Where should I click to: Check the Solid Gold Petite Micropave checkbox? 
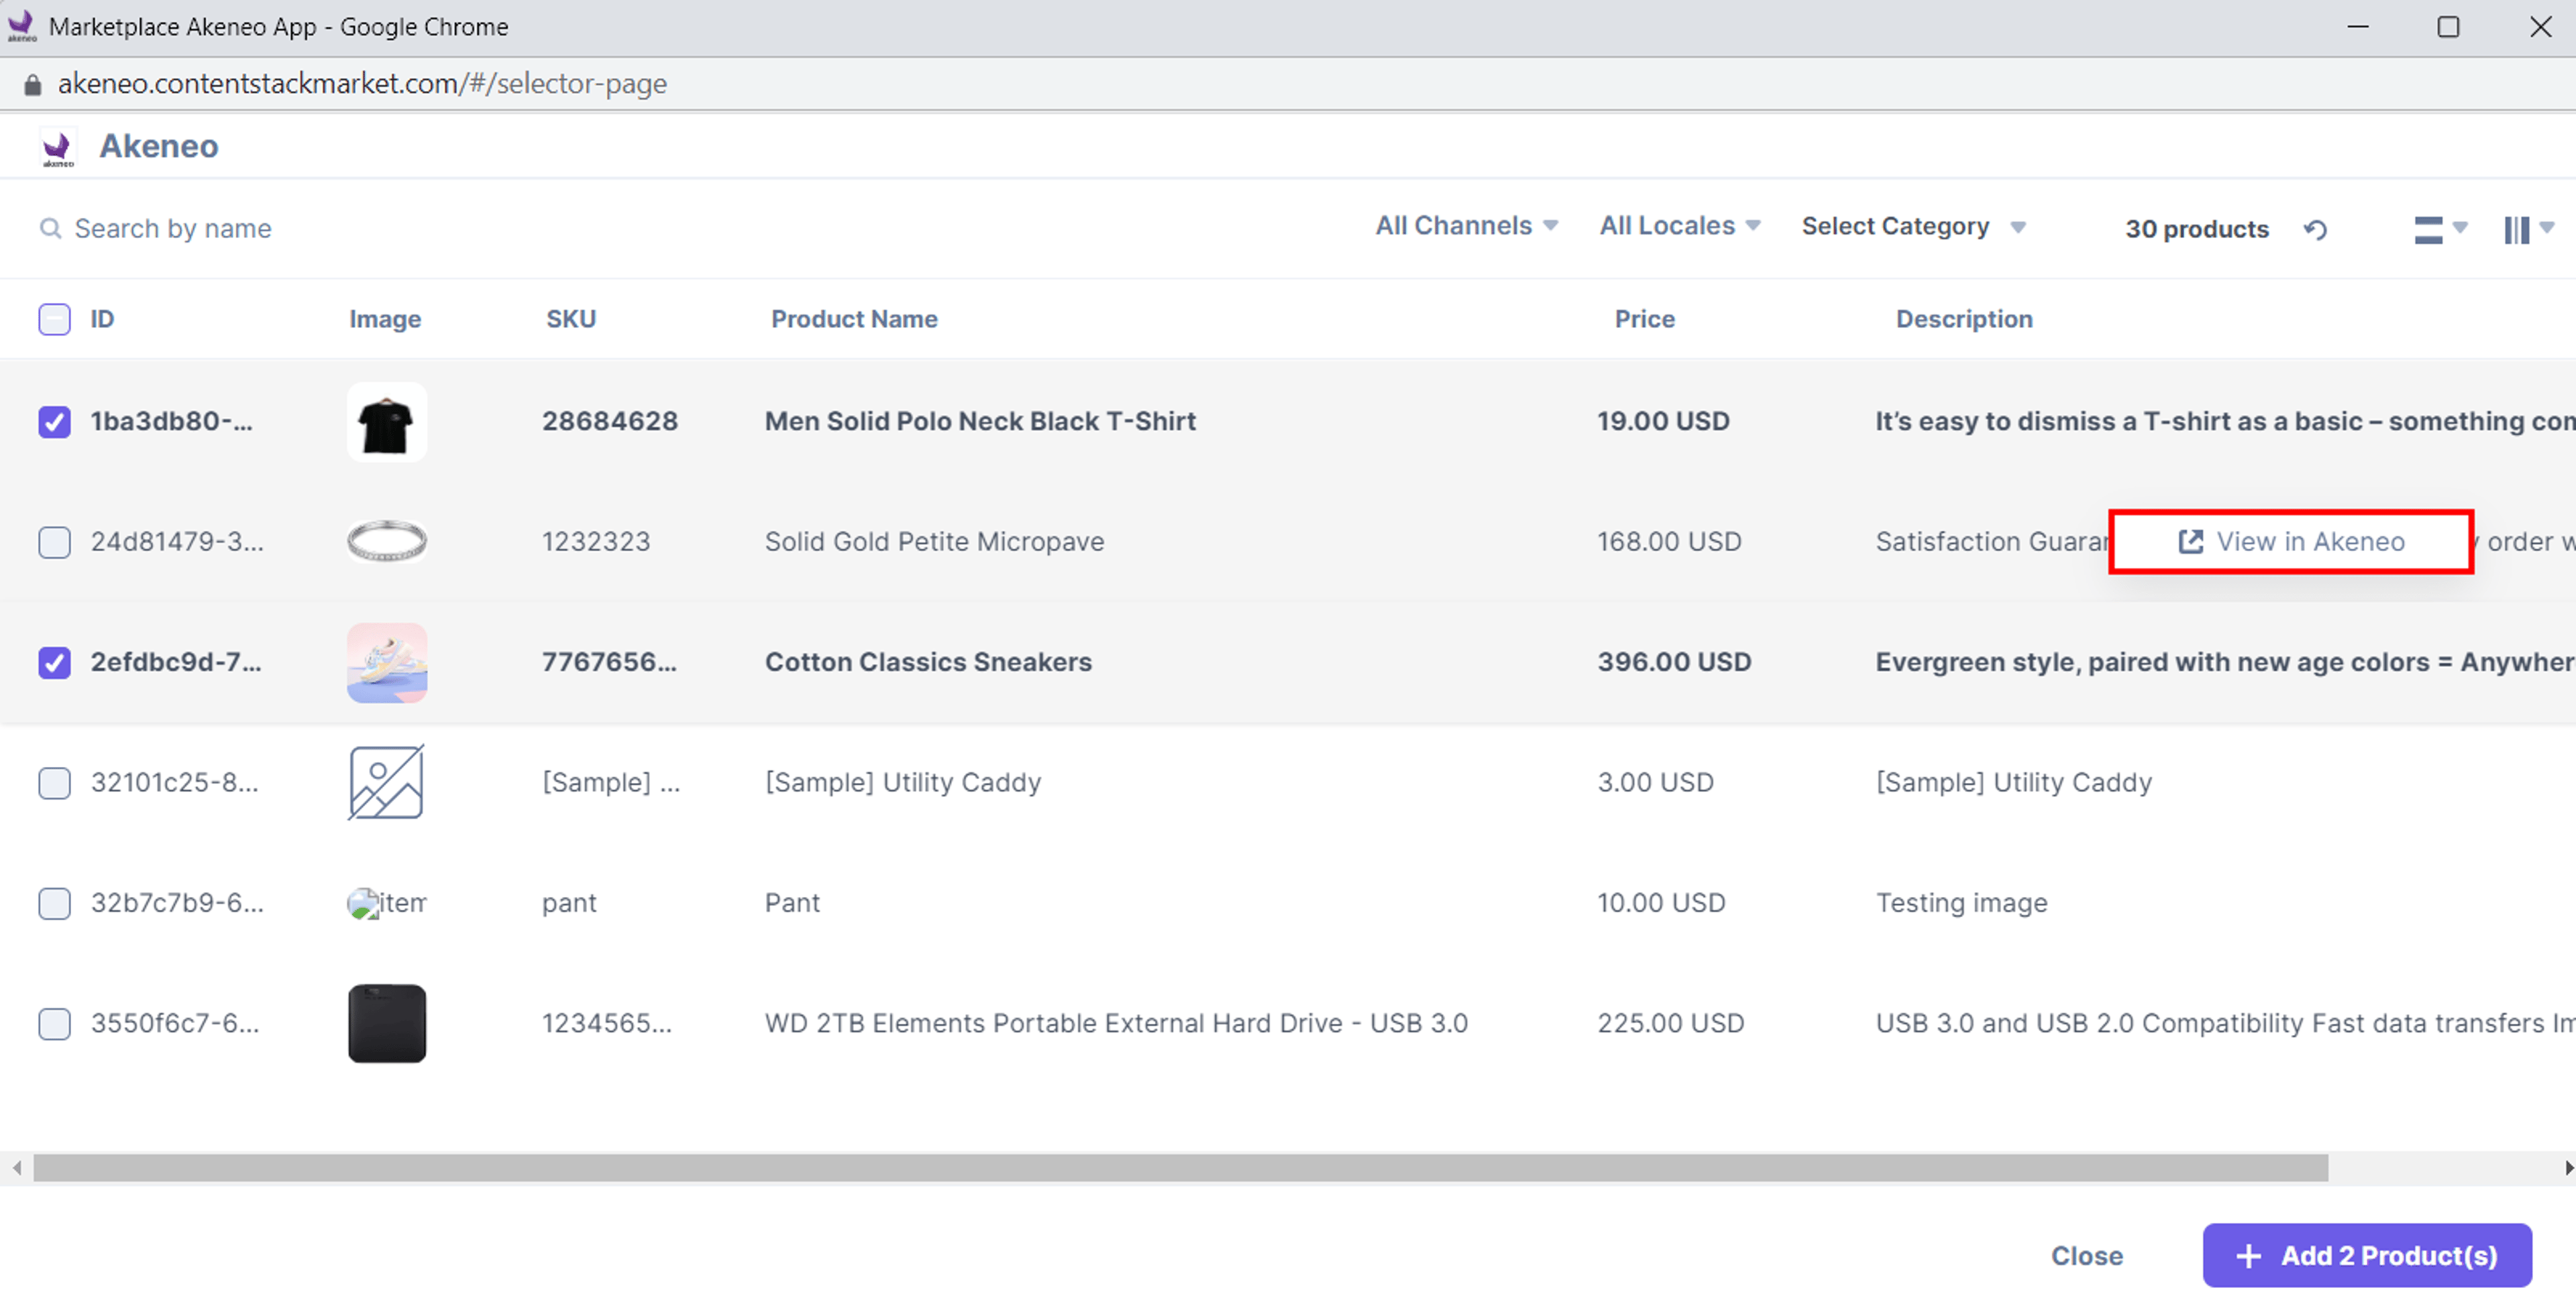click(x=54, y=542)
